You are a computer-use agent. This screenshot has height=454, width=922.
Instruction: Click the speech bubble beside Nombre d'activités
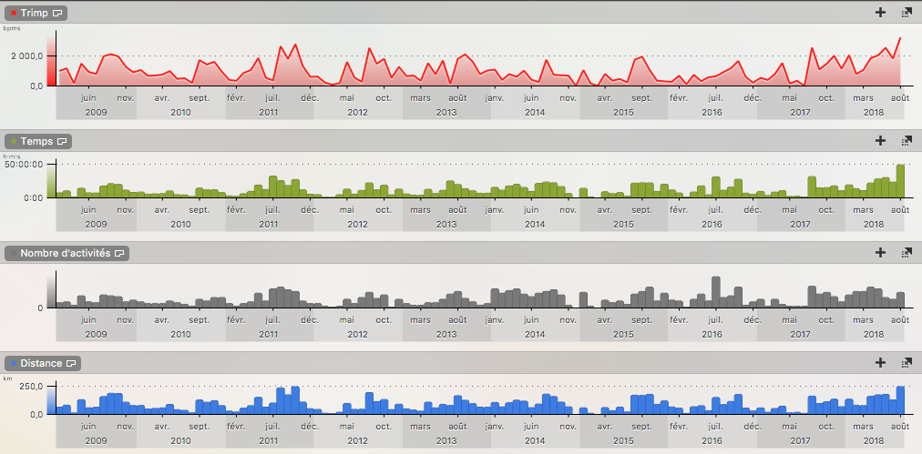coord(119,253)
